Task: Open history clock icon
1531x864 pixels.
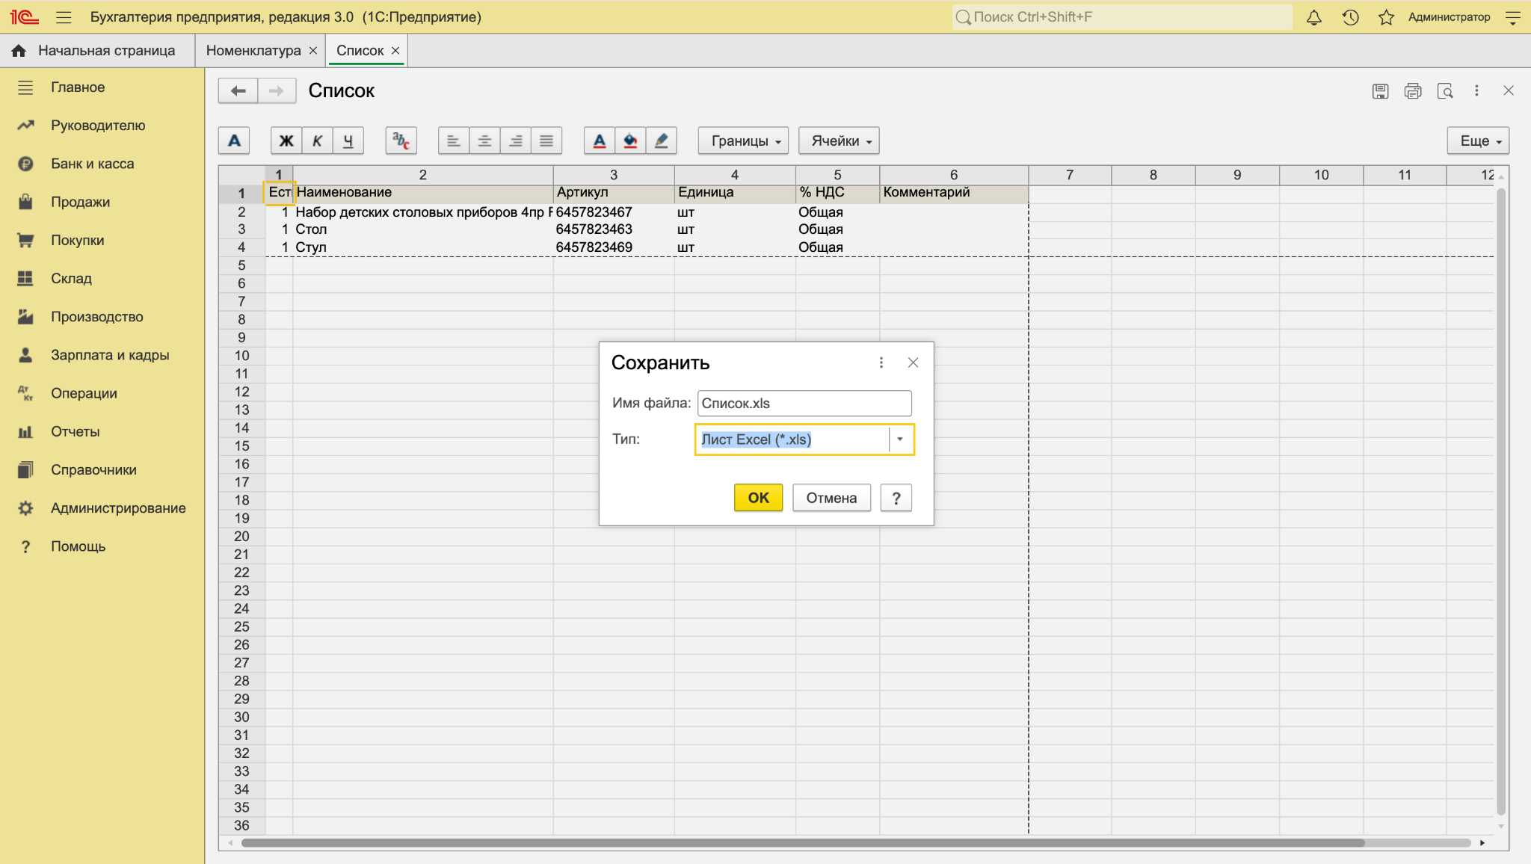Action: click(x=1350, y=16)
